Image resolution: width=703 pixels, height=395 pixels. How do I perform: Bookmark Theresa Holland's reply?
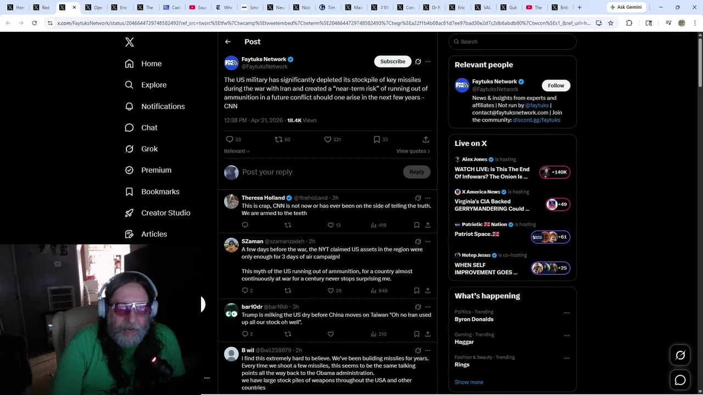[416, 225]
